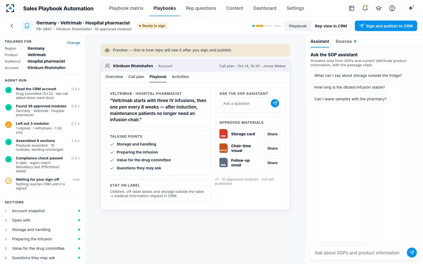Click the Storage card PDF icon
Viewport: 423px width, 264px height.
pos(224,134)
